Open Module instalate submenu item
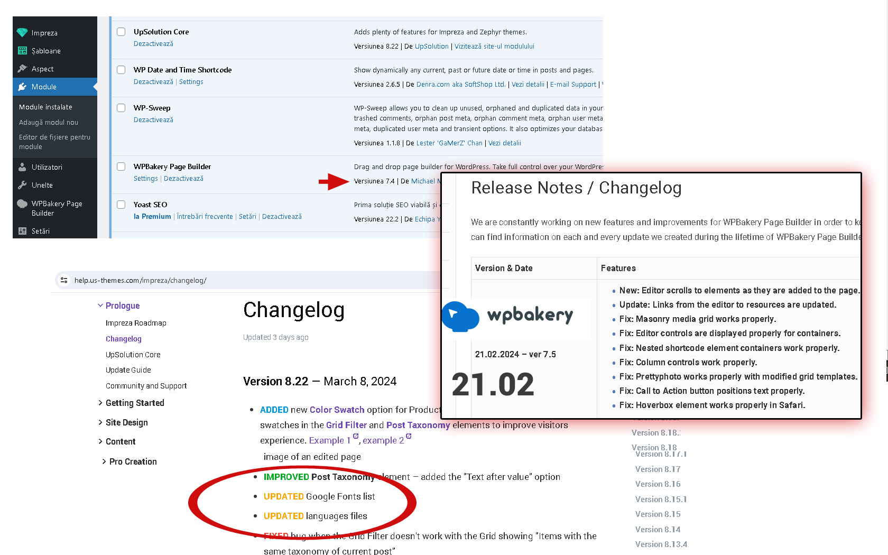 click(x=45, y=107)
